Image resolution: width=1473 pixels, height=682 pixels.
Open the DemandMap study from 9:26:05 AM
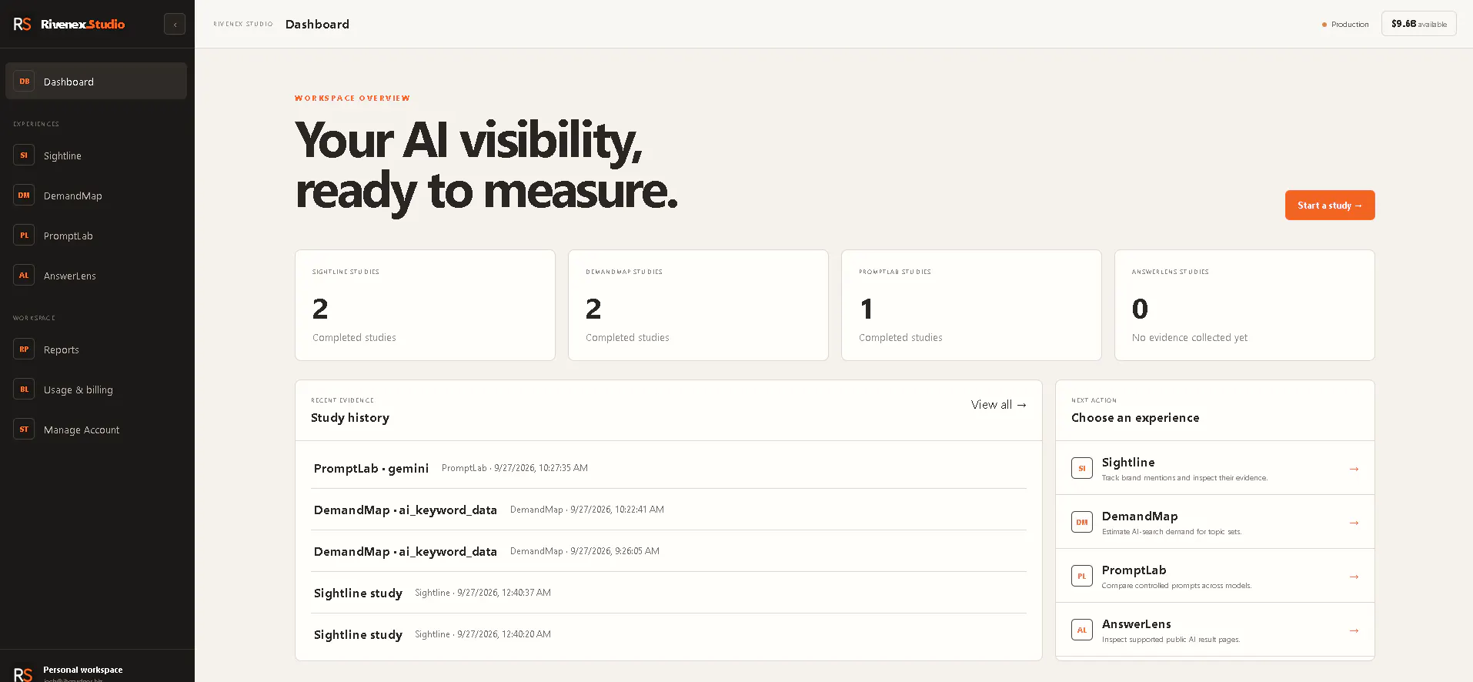pos(668,551)
